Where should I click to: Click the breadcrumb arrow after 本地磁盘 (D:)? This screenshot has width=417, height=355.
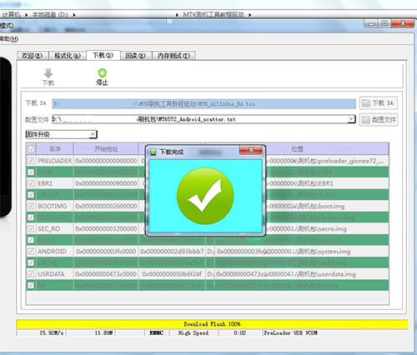click(x=74, y=15)
